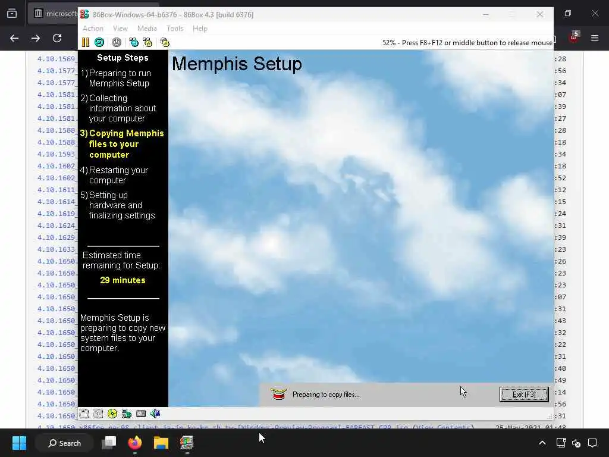The height and width of the screenshot is (457, 609).
Task: Click the 86Box taskbar icon
Action: pyautogui.click(x=186, y=443)
